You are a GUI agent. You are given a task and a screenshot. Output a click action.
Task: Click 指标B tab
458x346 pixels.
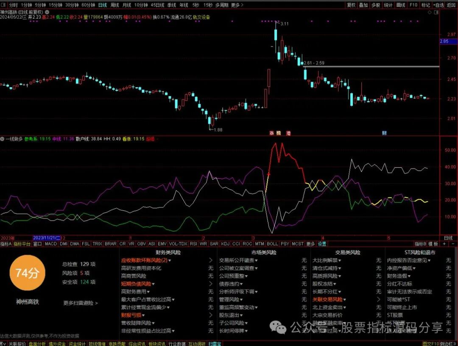pyautogui.click(x=420, y=244)
